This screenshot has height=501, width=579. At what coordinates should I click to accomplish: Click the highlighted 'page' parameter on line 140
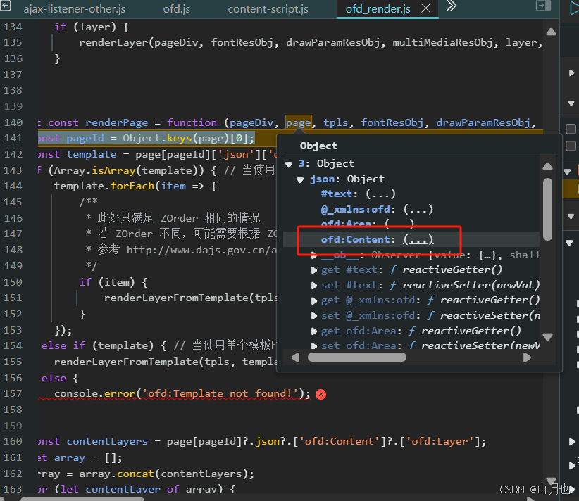coord(299,122)
